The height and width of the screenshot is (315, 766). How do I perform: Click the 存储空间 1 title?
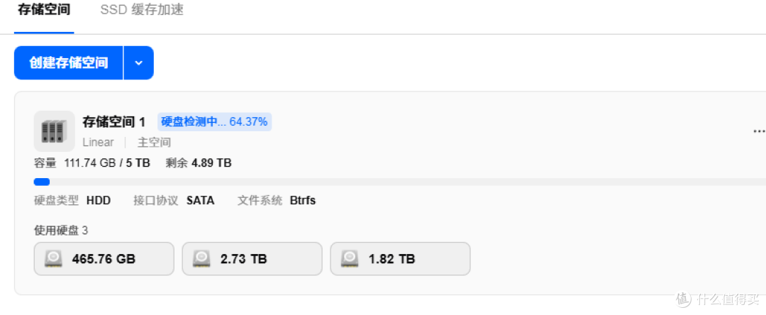114,122
